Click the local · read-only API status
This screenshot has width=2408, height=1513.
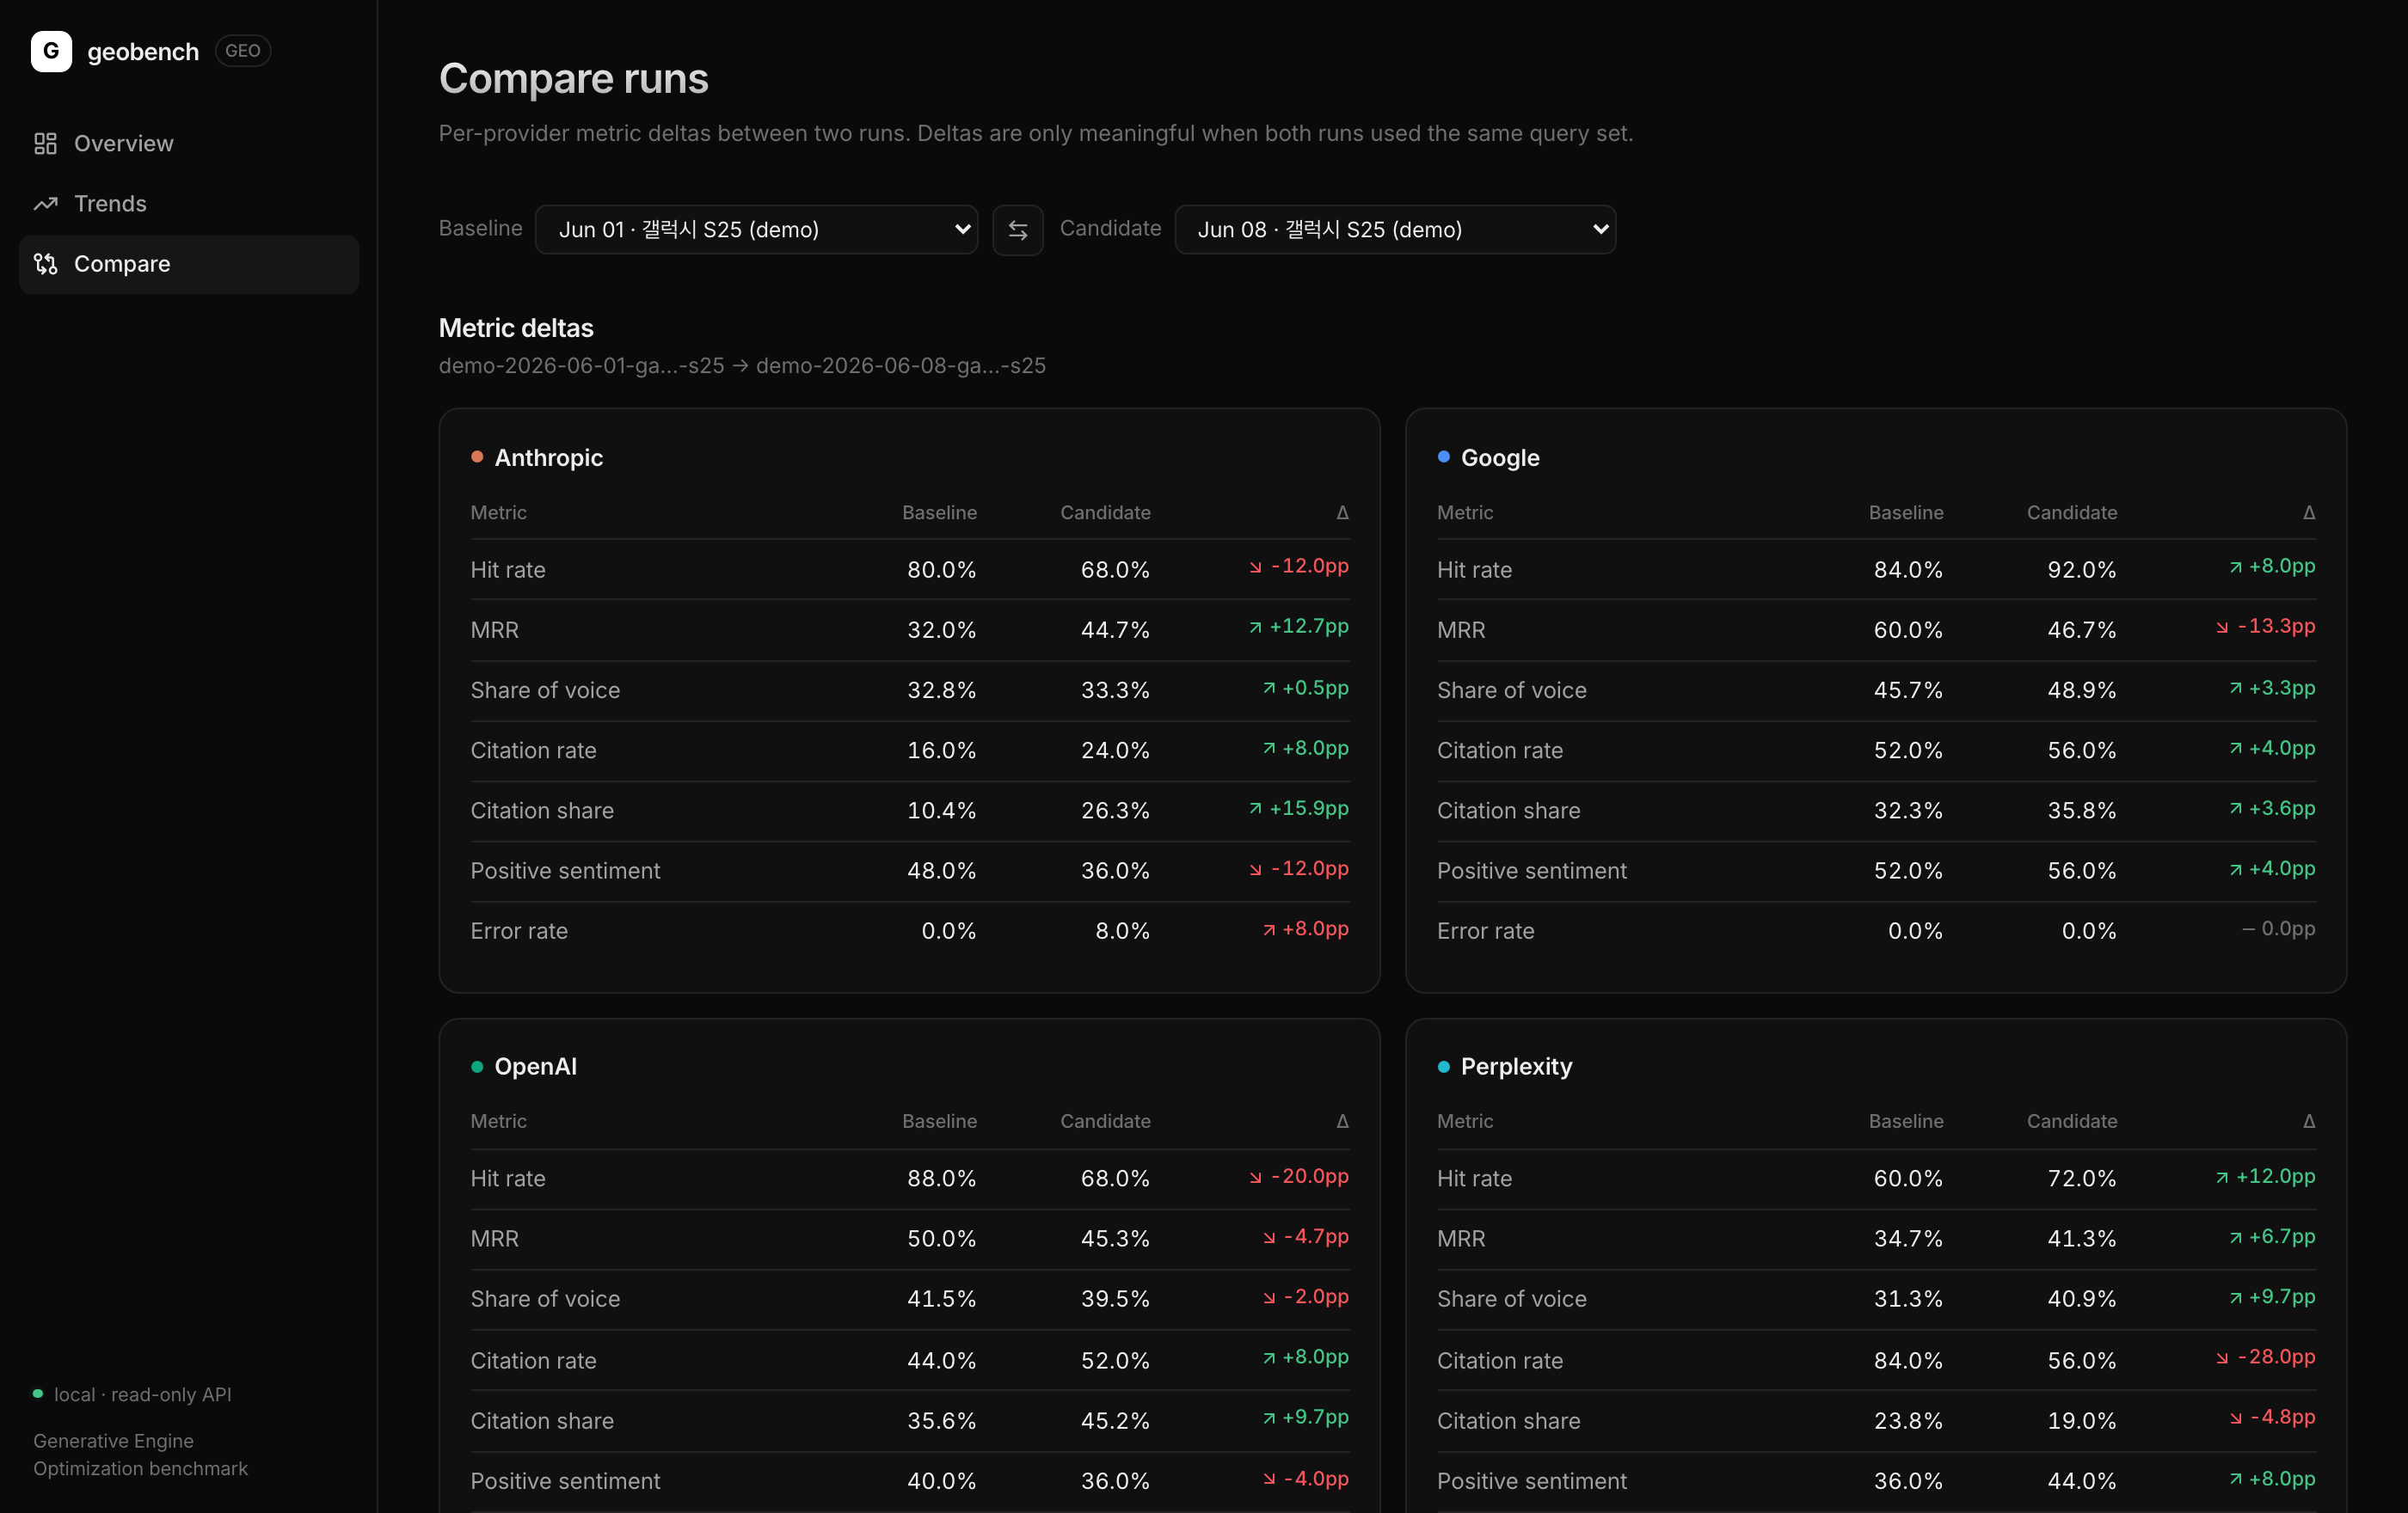[142, 1394]
